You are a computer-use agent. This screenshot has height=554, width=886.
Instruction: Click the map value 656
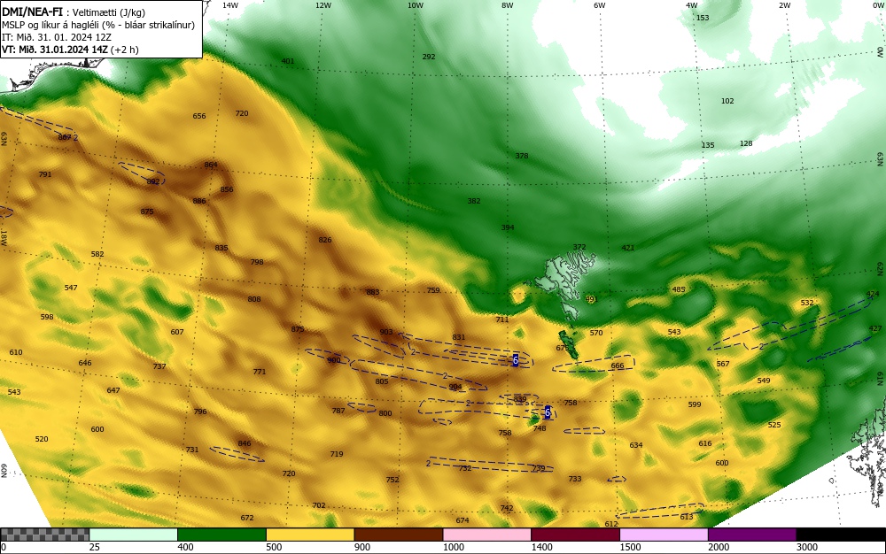[x=198, y=116]
